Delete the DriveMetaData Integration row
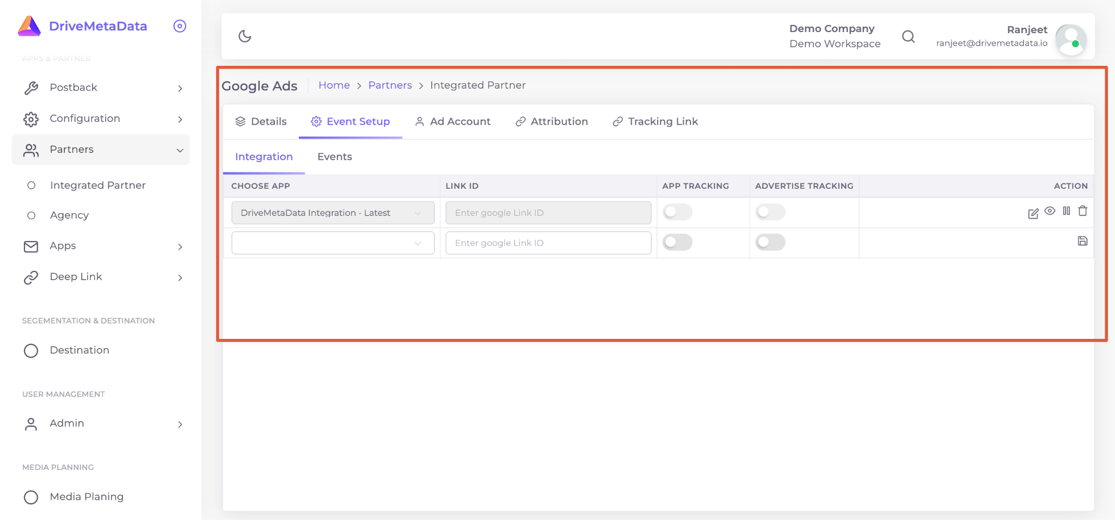1115x520 pixels. [1083, 211]
